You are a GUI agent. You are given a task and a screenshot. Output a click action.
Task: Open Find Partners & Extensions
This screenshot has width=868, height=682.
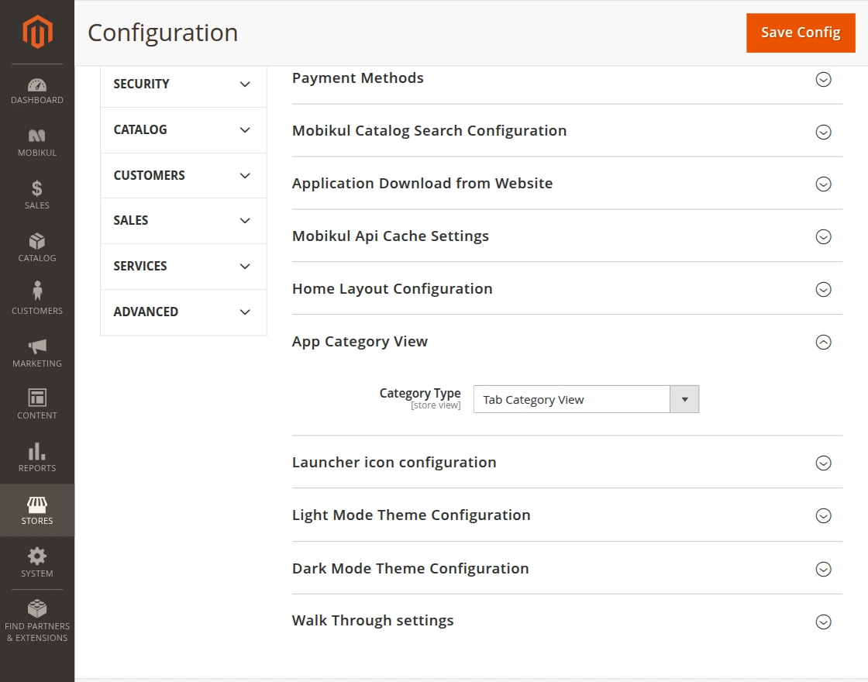click(37, 622)
